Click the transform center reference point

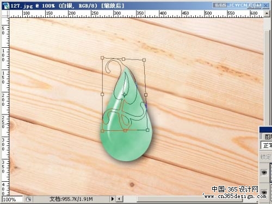(x=124, y=94)
